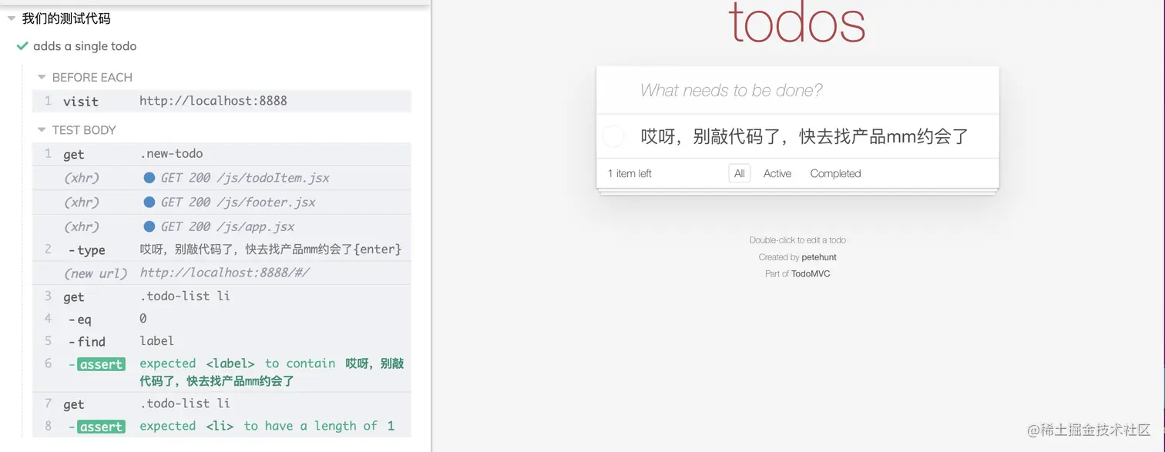Screen dimensions: 1165x452
Task: Click assert badge for label contain check
Action: click(x=101, y=364)
